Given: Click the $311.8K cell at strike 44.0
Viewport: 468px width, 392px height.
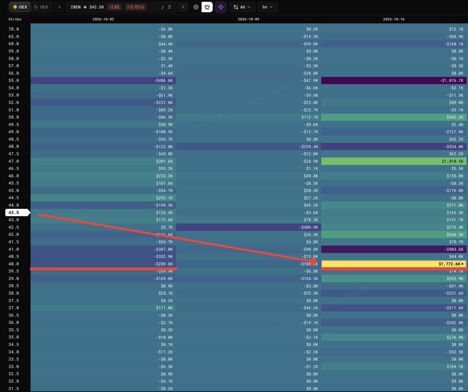Looking at the screenshot, I should (394, 205).
